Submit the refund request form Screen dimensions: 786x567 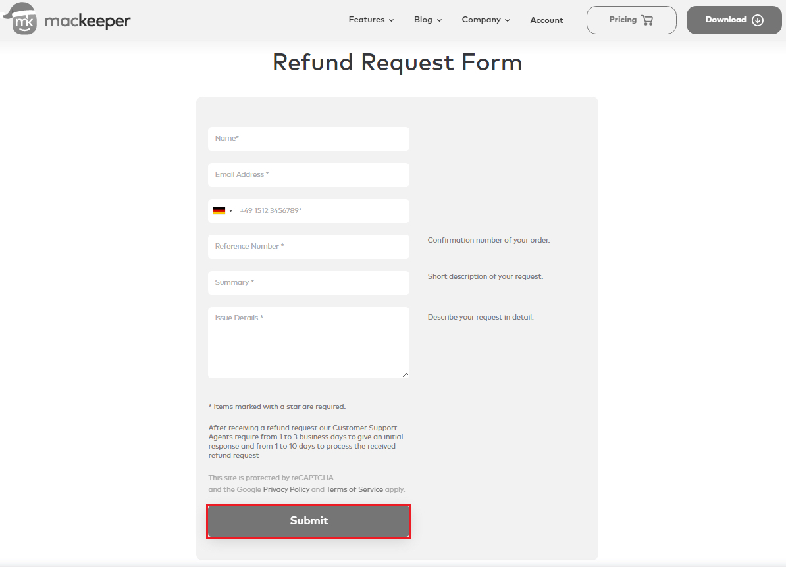(x=309, y=521)
